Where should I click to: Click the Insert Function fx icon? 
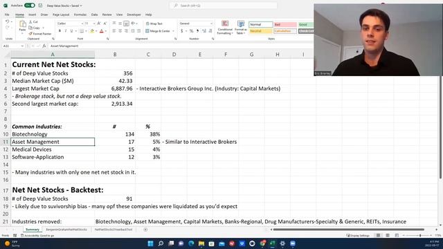pos(44,46)
